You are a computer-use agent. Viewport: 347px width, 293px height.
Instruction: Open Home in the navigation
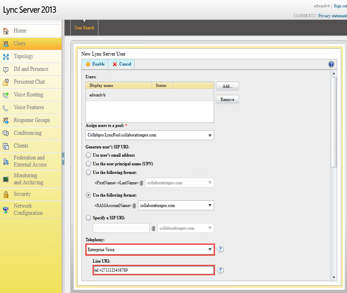coord(31,31)
